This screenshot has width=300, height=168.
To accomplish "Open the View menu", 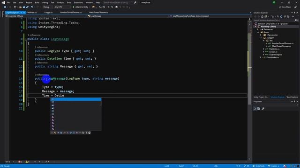I will click(21, 3).
